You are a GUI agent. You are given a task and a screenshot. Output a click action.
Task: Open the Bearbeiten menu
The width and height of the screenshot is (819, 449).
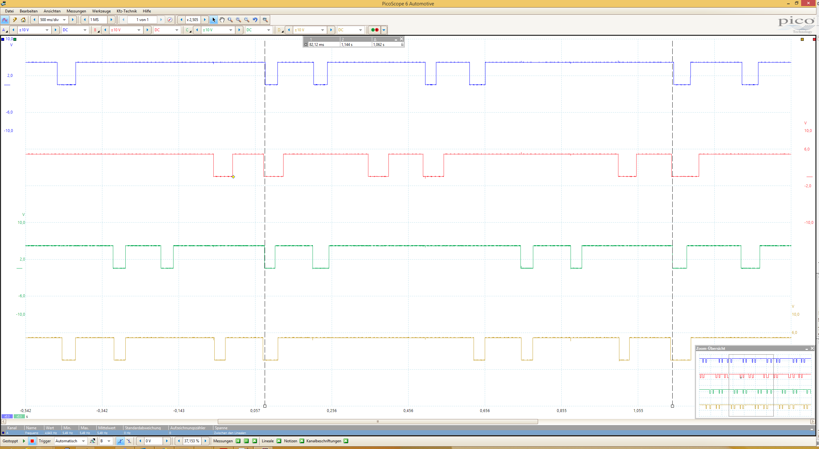tap(29, 11)
